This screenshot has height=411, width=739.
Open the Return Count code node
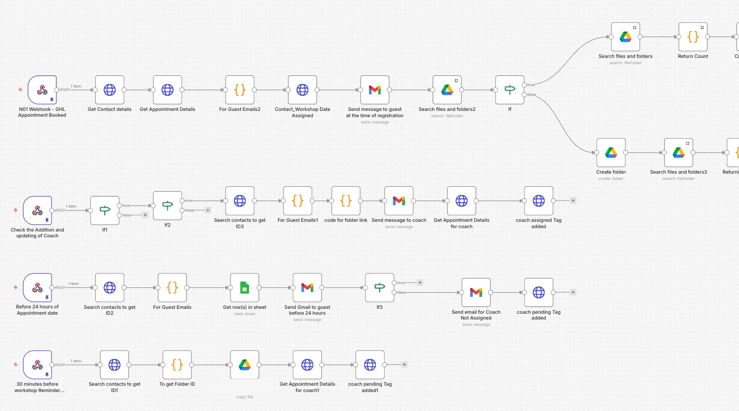coord(693,36)
